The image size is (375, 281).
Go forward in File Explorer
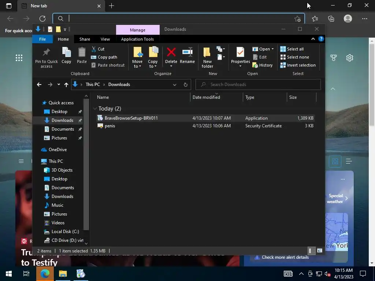50,85
